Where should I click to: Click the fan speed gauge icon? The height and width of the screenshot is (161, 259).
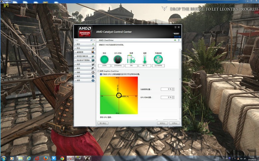(x=158, y=60)
